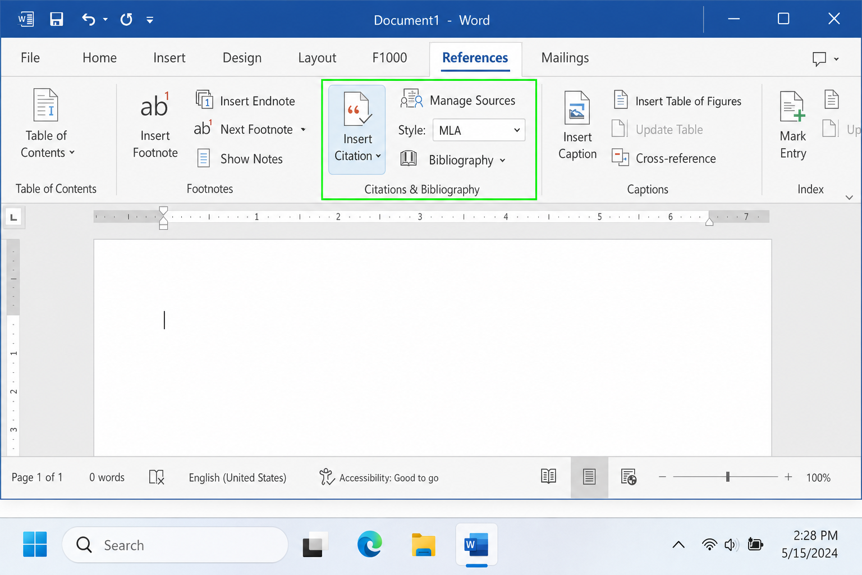
Task: Switch to the Home tab
Action: point(99,58)
